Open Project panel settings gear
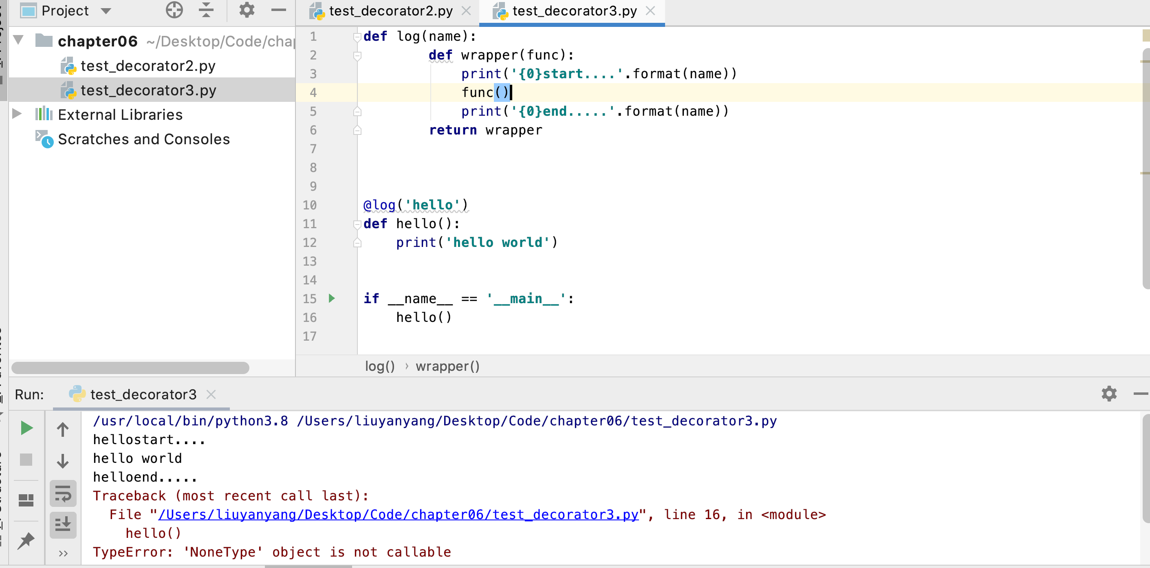This screenshot has height=568, width=1150. coord(247,10)
